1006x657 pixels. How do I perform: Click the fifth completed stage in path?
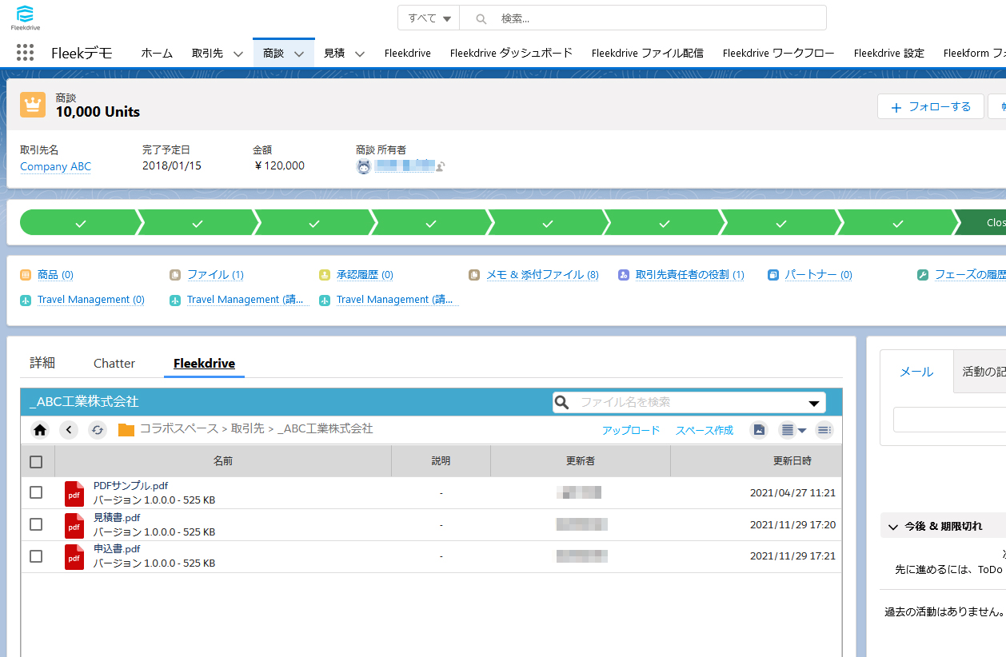pos(547,223)
